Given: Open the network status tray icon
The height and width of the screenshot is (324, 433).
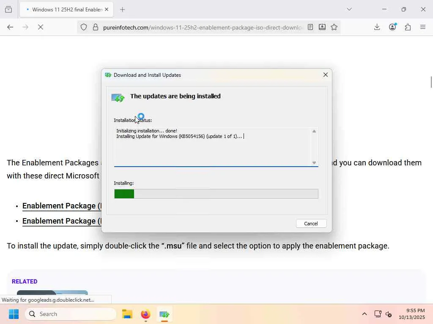Looking at the screenshot, I should (x=378, y=314).
